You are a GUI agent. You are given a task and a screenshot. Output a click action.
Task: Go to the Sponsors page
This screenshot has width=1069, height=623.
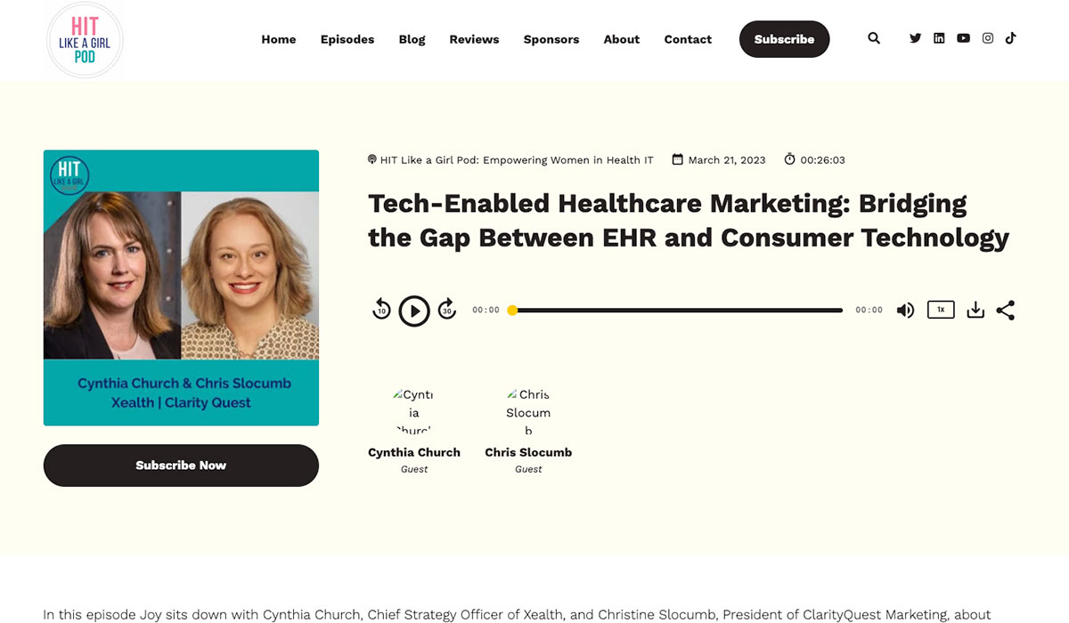(x=551, y=39)
